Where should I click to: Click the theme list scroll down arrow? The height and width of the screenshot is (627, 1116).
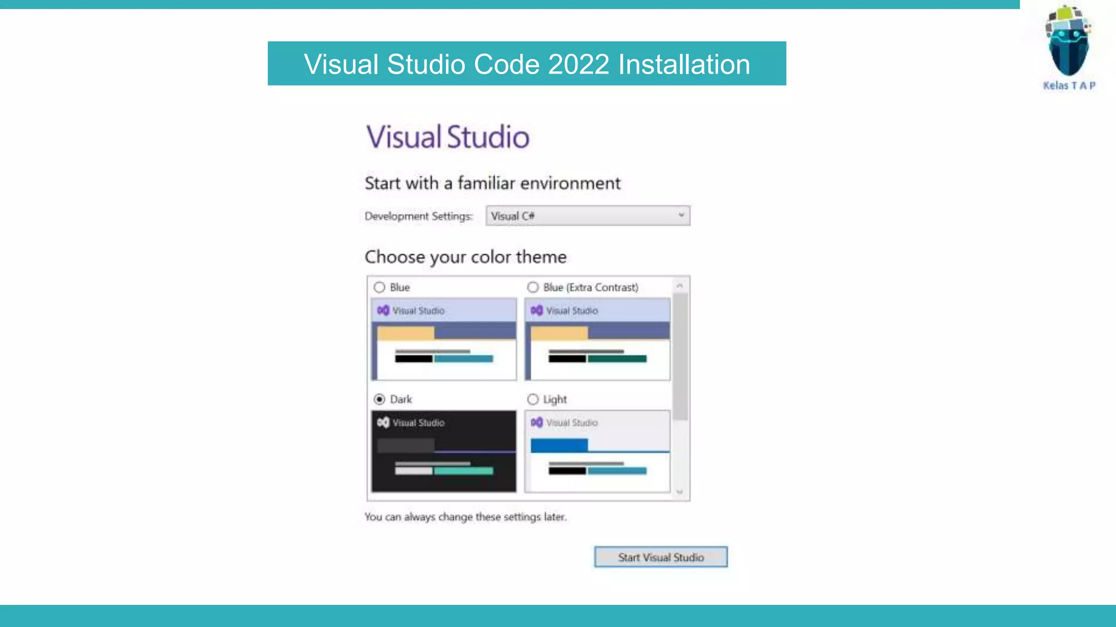coord(680,492)
